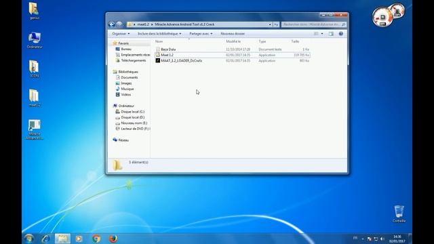The height and width of the screenshot is (244, 434).
Task: Click the maat1.2 folder desktop icon
Action: pos(35,98)
